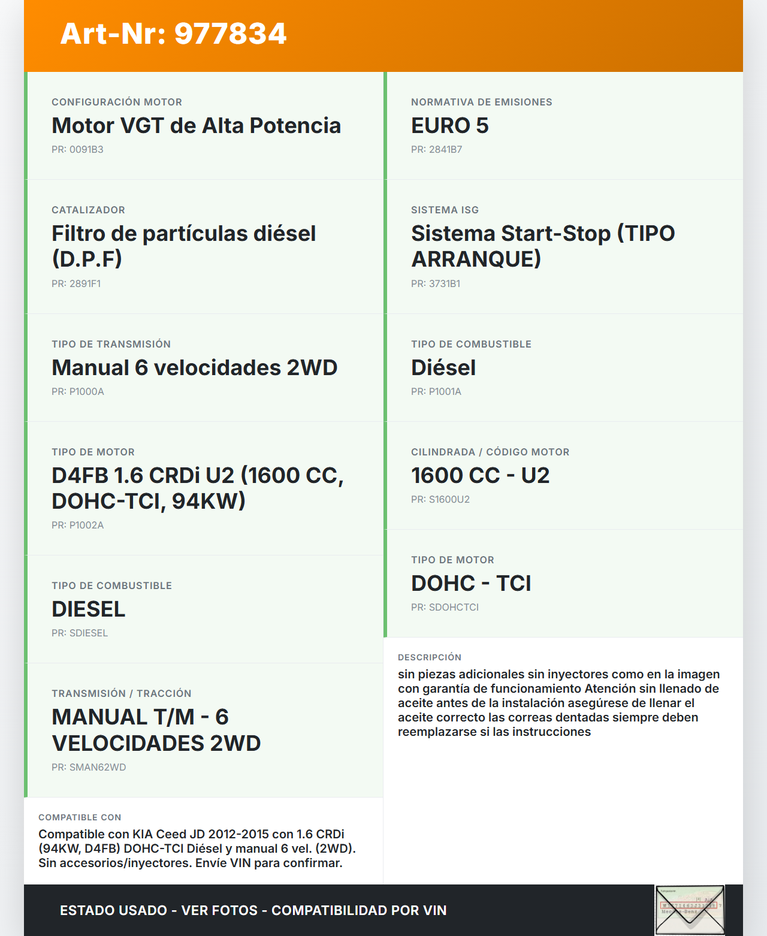Select the Filtro de partículas diésel card
This screenshot has width=767, height=936.
point(204,246)
